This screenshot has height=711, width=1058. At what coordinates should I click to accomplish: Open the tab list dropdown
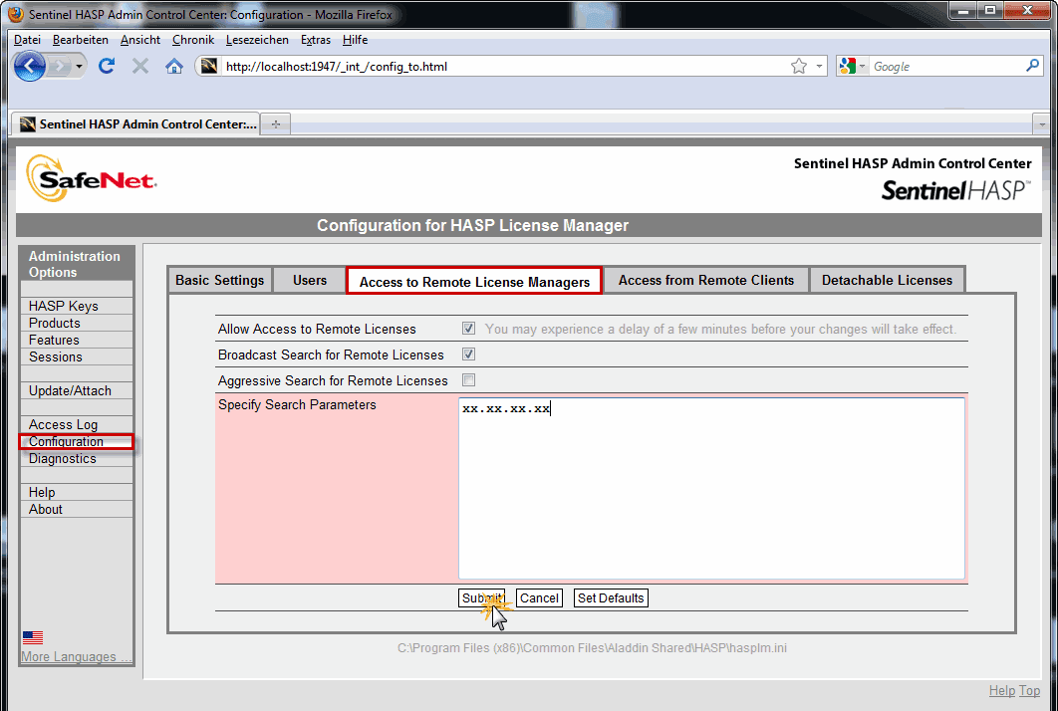tap(1042, 123)
